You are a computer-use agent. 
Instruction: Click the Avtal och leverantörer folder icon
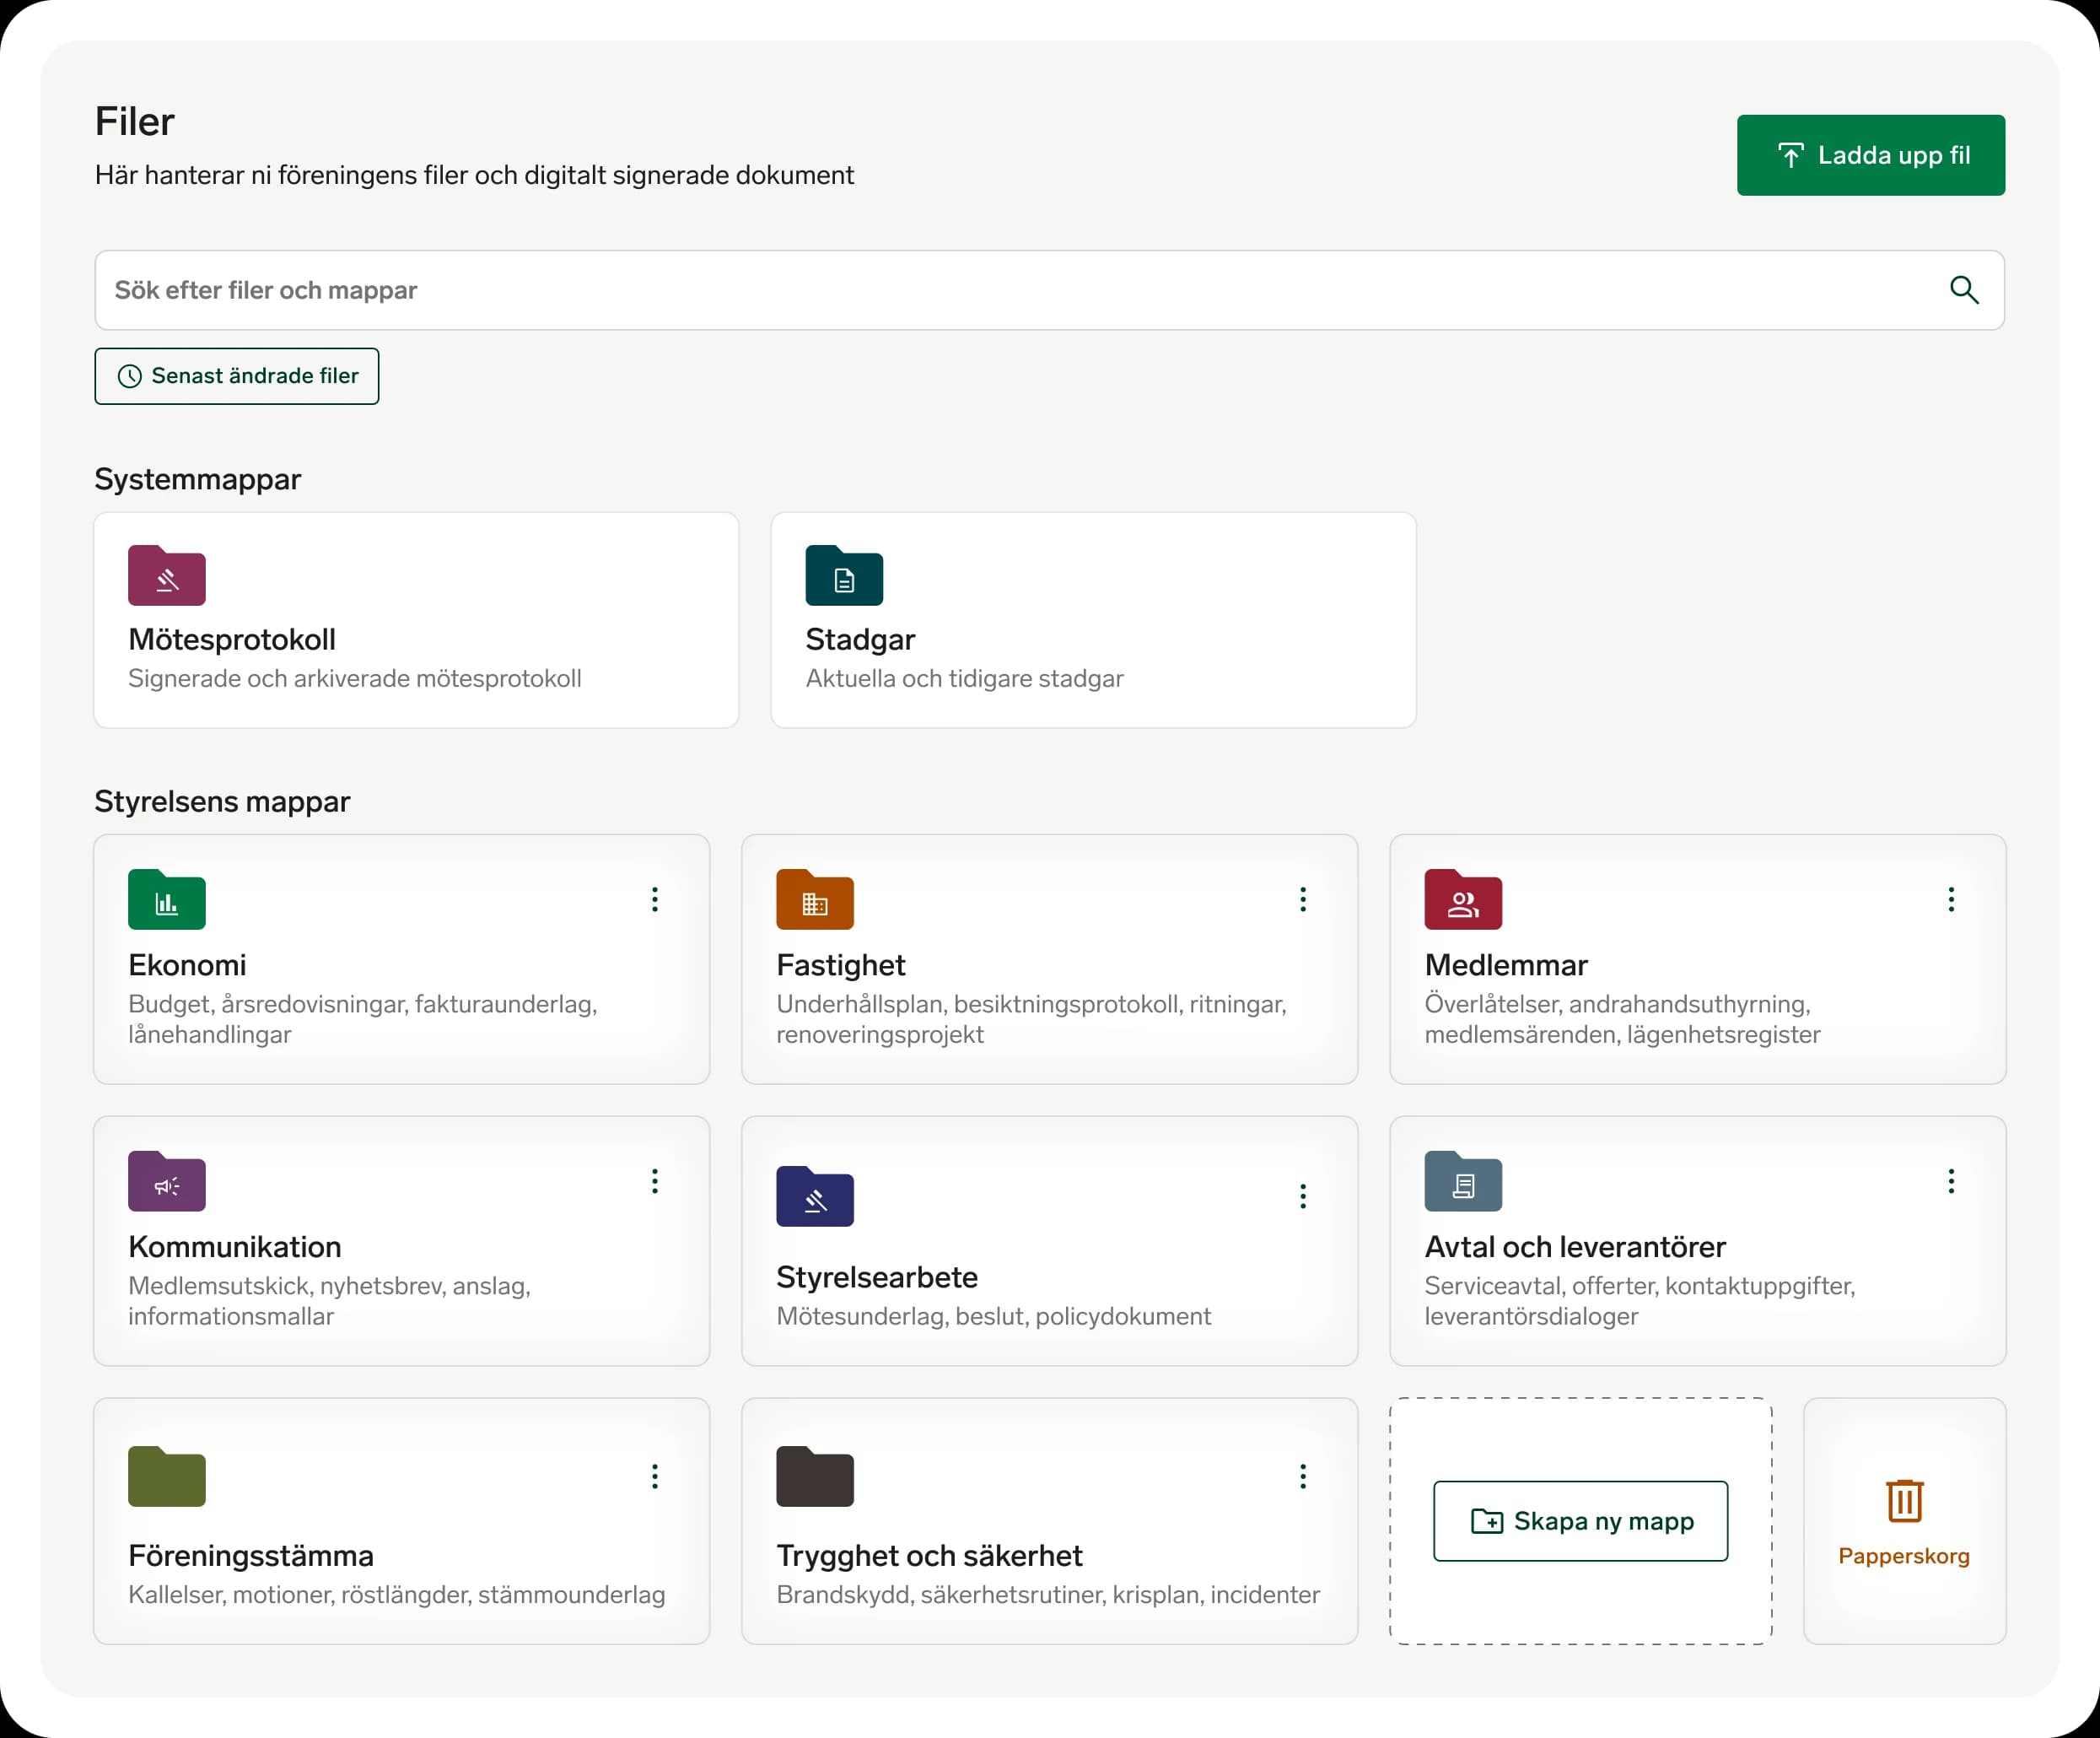pyautogui.click(x=1463, y=1182)
